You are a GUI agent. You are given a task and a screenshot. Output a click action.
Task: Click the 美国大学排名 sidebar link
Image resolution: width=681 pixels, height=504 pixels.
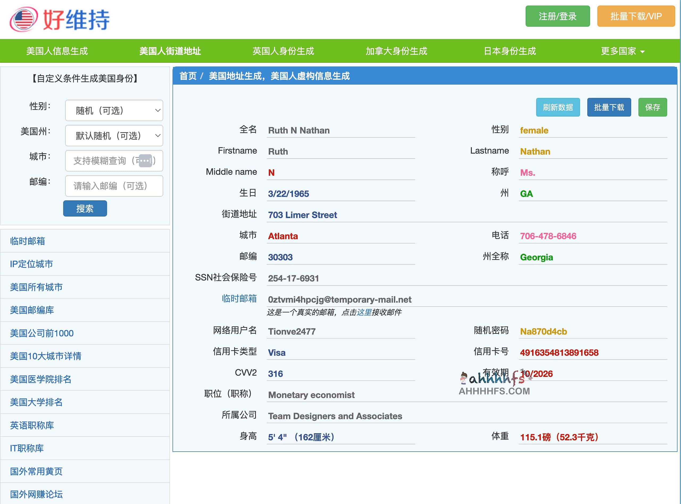(x=36, y=402)
